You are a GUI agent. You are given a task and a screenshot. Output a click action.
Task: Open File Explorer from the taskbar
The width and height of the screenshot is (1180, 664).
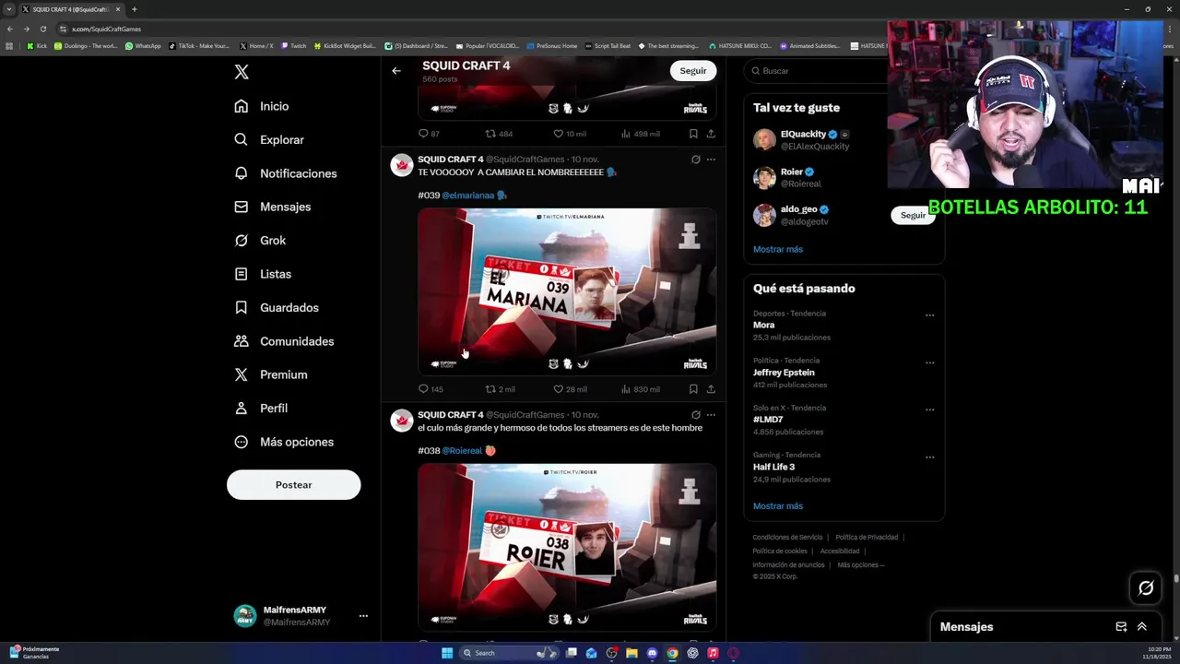pos(631,653)
